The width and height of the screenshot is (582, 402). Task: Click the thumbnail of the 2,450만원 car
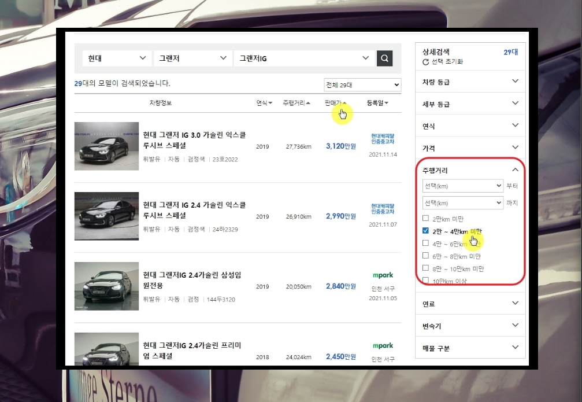click(x=106, y=349)
